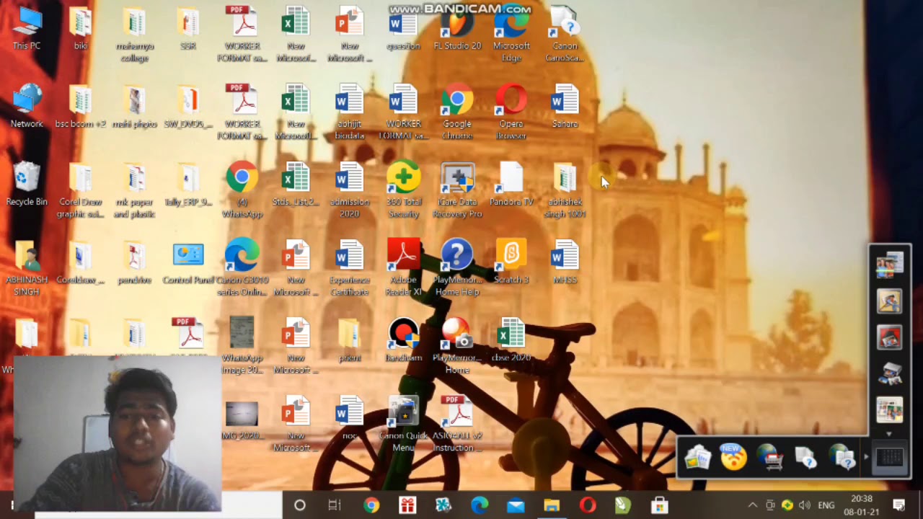The height and width of the screenshot is (519, 923).
Task: Select the mahi photo folder
Action: tap(135, 107)
